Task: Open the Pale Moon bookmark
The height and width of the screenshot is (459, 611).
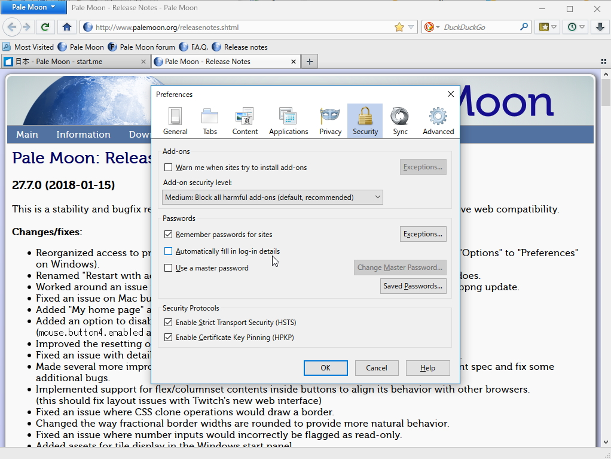Action: (x=81, y=47)
